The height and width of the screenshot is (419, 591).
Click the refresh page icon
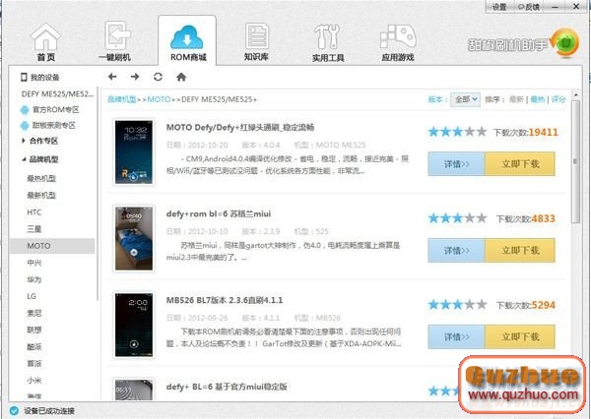[158, 77]
